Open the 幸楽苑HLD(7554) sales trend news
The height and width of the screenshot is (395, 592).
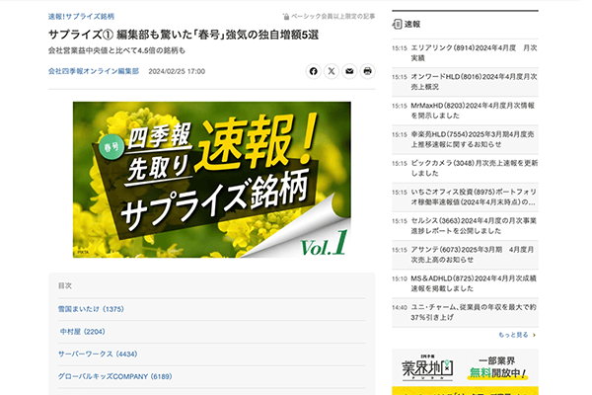465,139
